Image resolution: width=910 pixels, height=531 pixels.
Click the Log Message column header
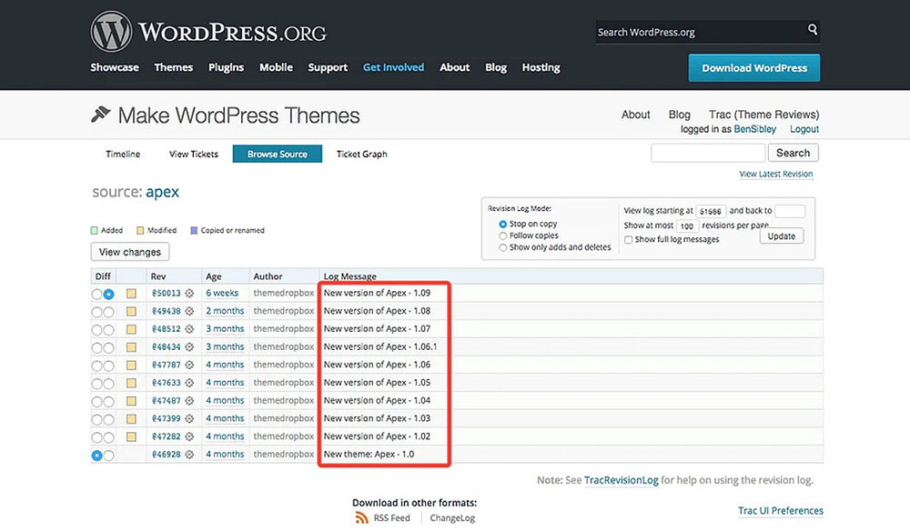pos(350,276)
